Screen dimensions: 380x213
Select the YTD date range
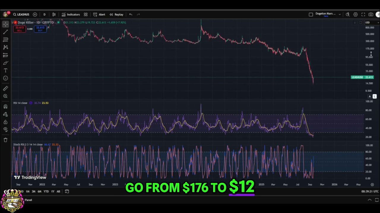(46, 191)
